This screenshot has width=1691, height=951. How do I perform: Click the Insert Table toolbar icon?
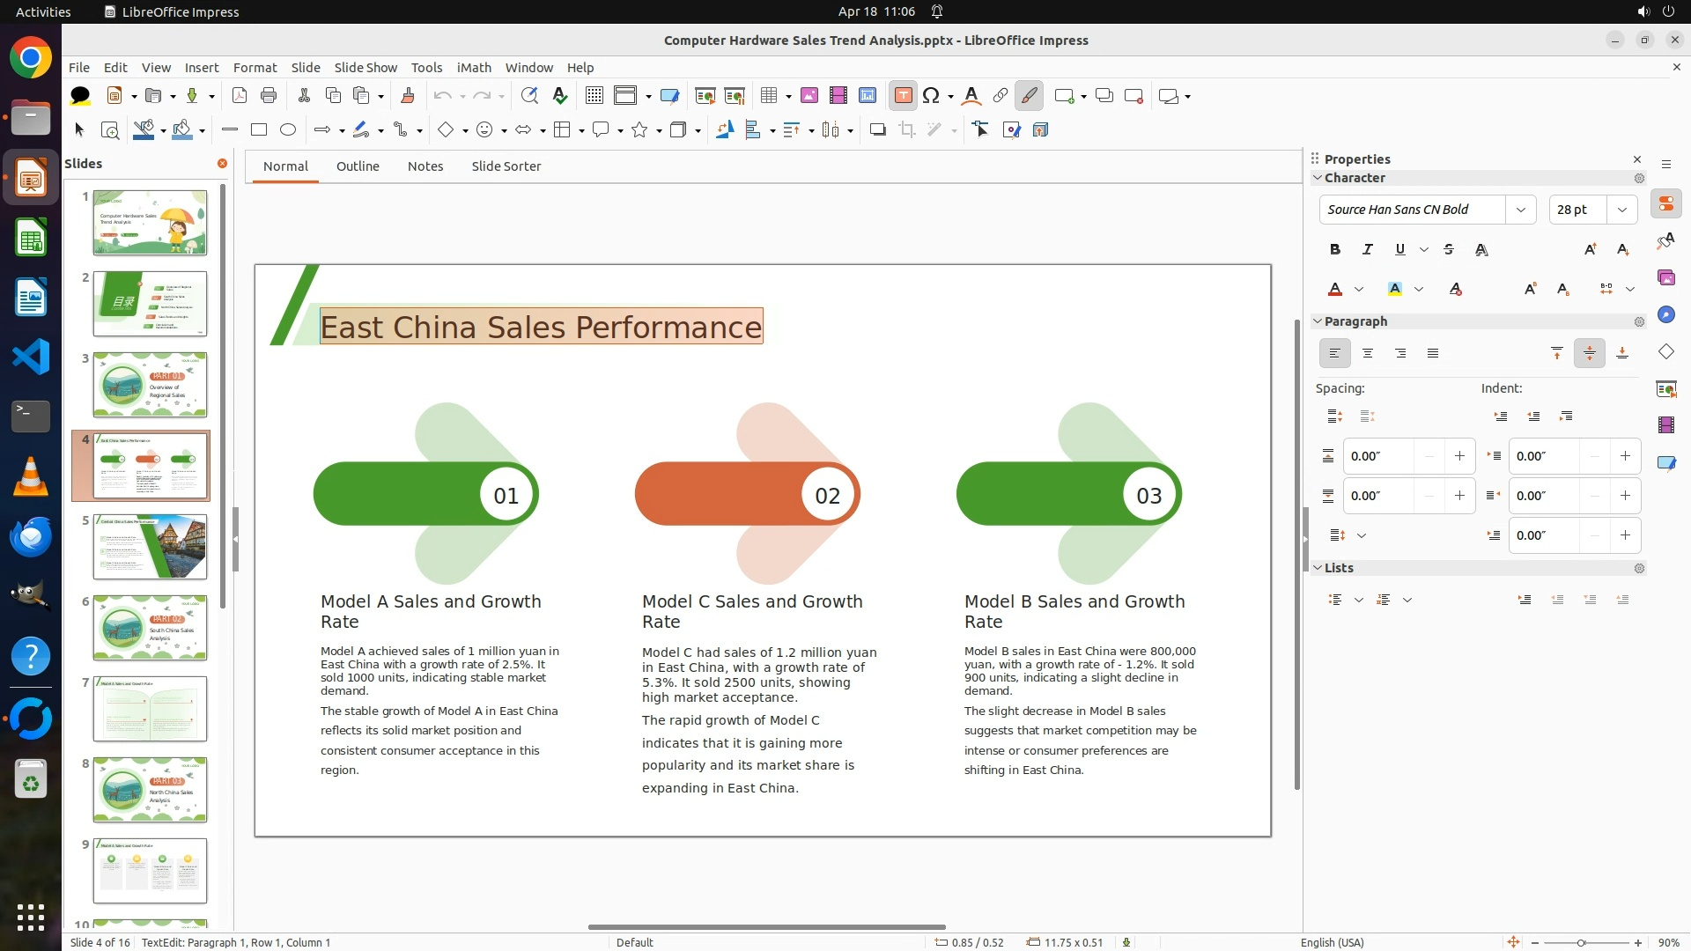click(769, 96)
